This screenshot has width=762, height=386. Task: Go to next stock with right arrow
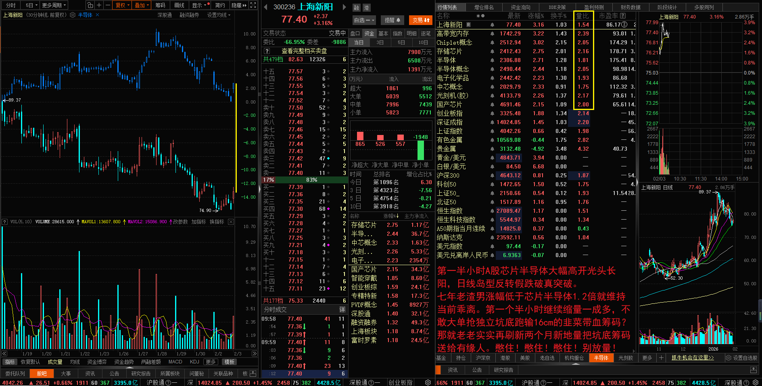[344, 7]
